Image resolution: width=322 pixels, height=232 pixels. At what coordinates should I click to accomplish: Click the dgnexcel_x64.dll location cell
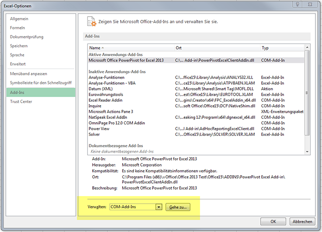tap(215, 117)
